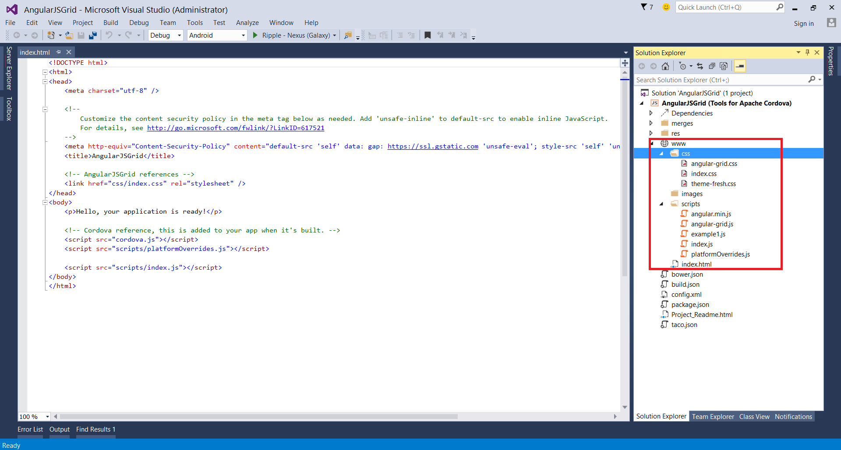Click the smiley feedback icon

click(x=666, y=7)
